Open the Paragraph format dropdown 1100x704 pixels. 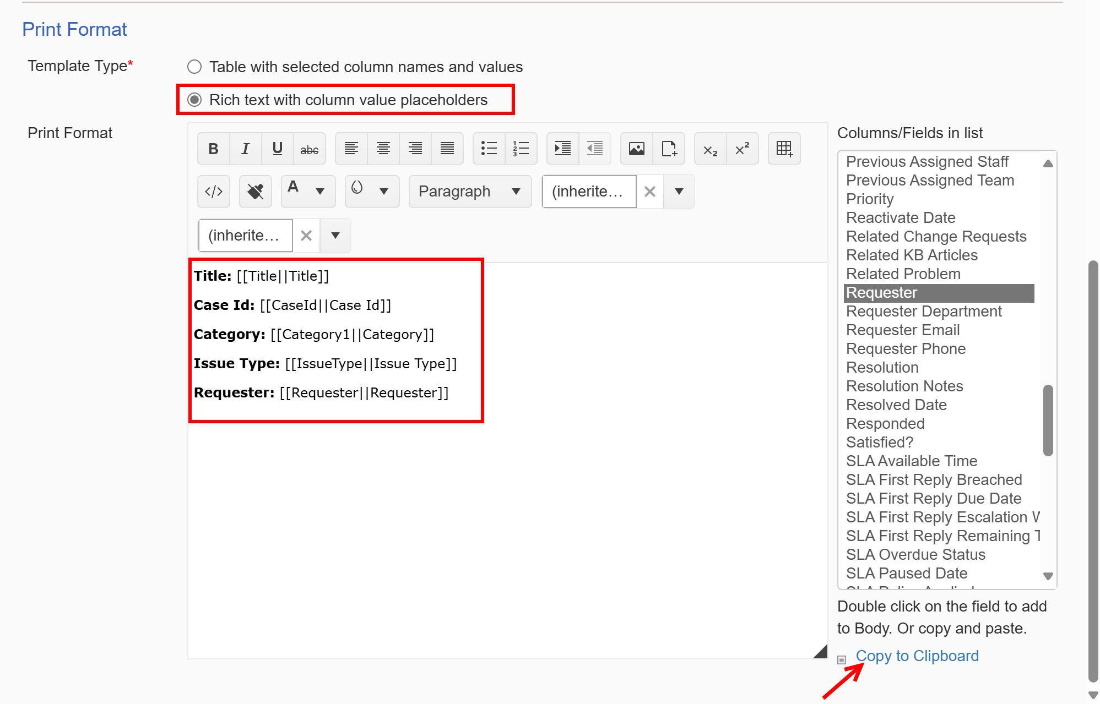pos(470,192)
